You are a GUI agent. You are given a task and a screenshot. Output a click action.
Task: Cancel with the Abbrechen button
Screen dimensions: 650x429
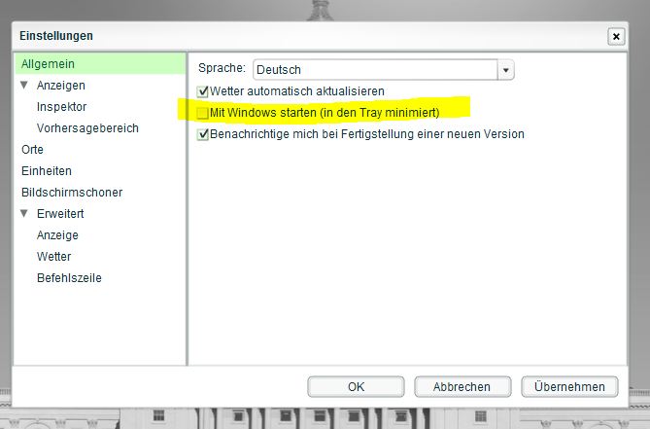point(462,386)
